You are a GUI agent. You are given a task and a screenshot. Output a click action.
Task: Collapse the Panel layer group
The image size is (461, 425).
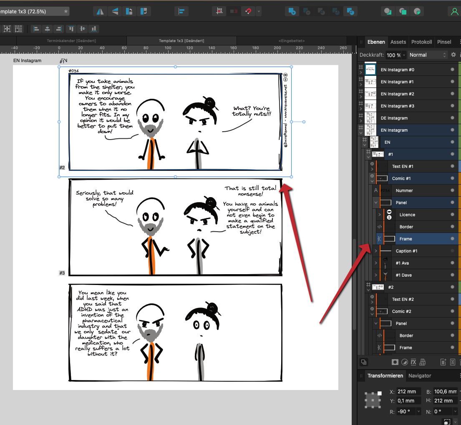coord(375,202)
